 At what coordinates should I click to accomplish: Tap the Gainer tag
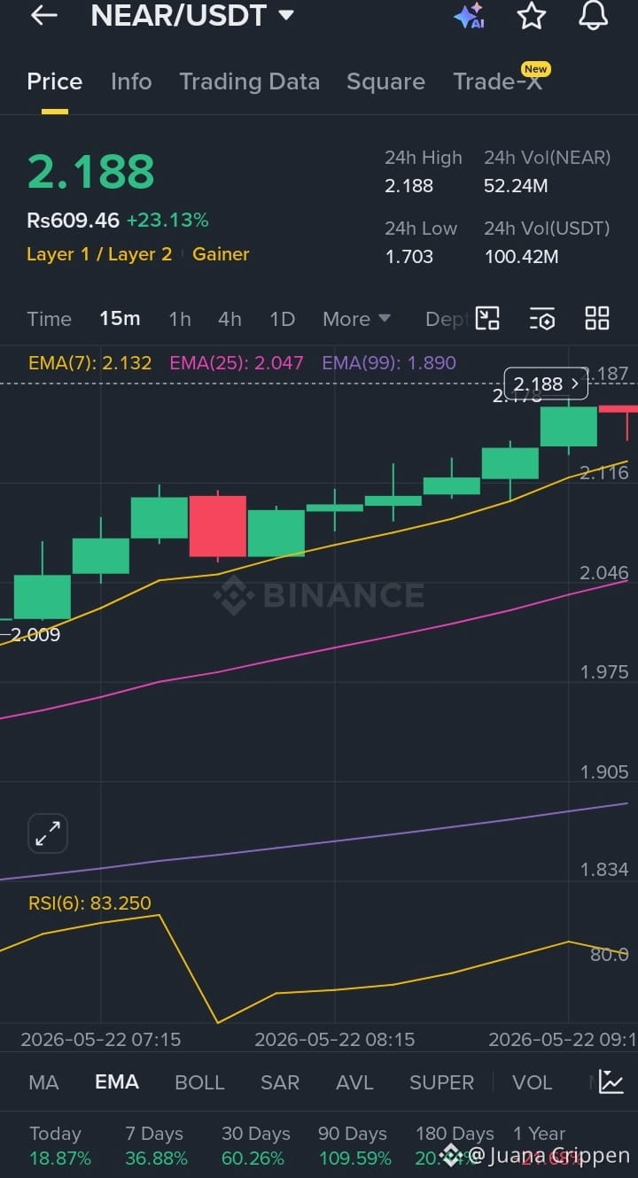221,254
